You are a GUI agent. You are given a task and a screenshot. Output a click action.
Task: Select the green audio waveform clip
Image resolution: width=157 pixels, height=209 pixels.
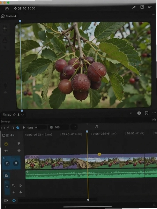tap(85, 174)
